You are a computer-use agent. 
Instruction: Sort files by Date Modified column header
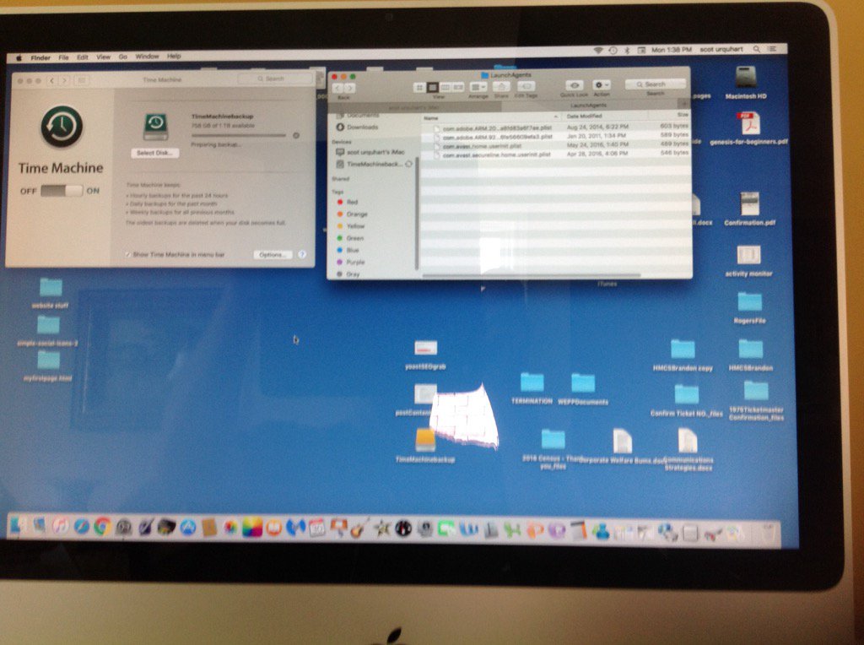click(605, 117)
